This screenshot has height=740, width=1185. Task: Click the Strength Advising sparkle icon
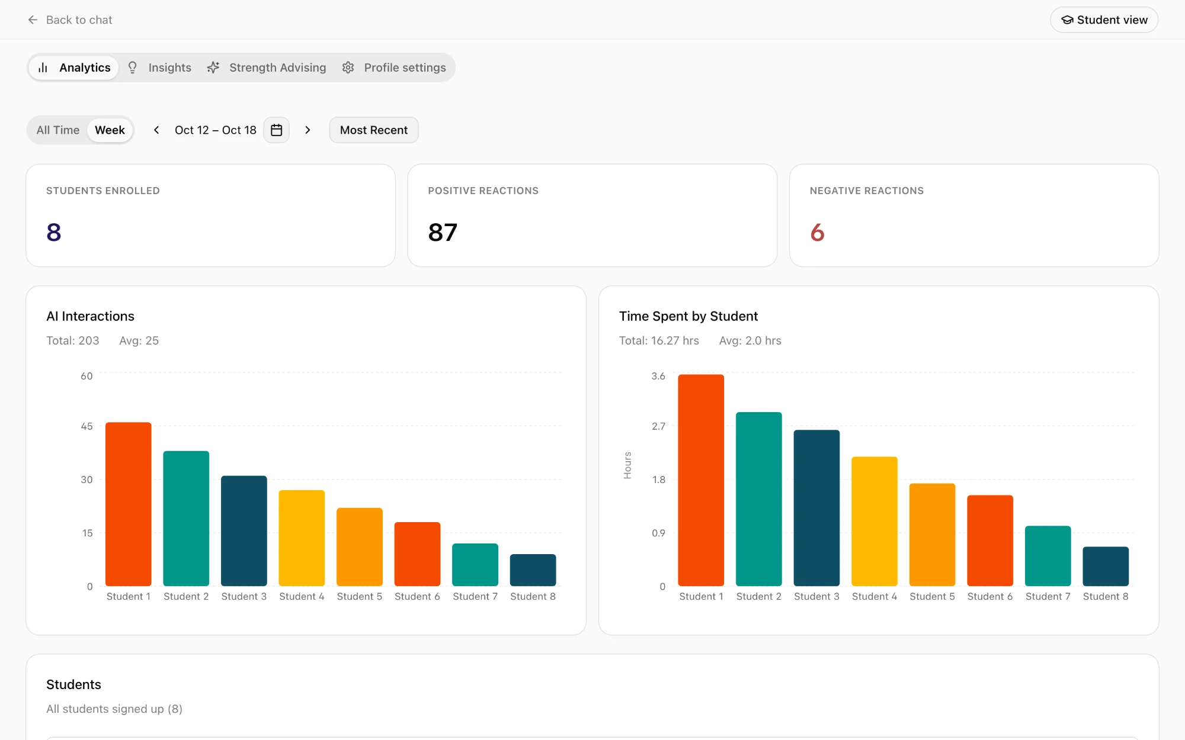[213, 67]
